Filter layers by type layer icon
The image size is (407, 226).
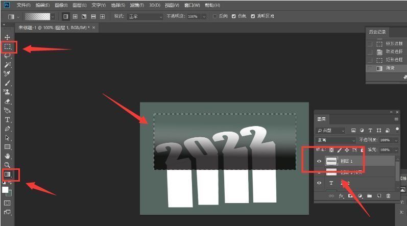(x=370, y=131)
